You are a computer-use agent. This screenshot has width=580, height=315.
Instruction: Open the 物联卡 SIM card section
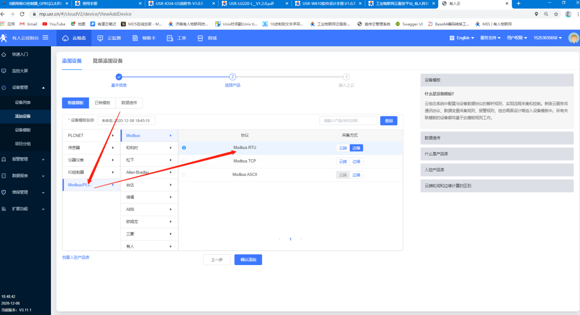[144, 38]
